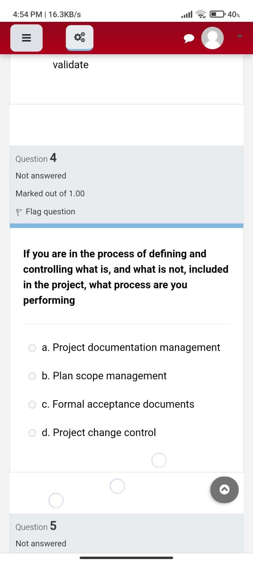Viewport: 253px width, 563px height.
Task: Tap the cellular signal bars icon
Action: coord(187,15)
